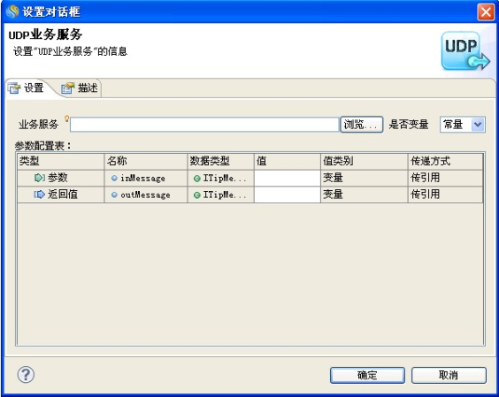
Task: Cancel the dialog with 取消
Action: (x=449, y=375)
